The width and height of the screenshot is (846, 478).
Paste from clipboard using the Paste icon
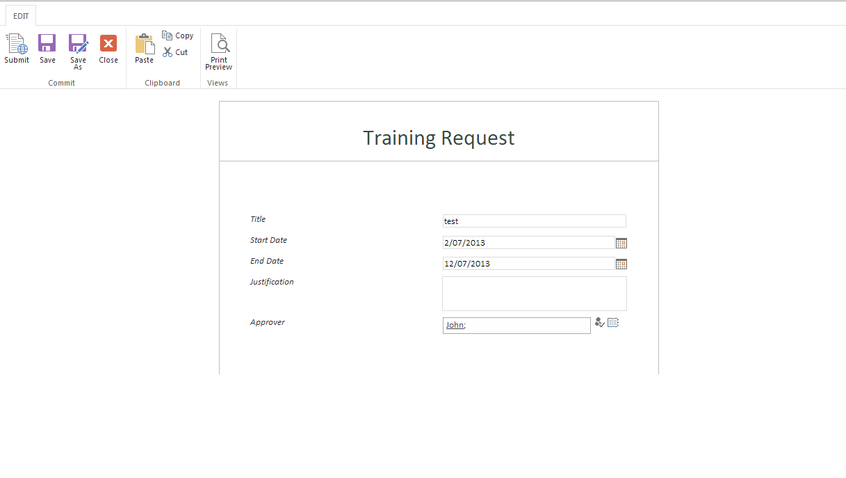click(144, 45)
